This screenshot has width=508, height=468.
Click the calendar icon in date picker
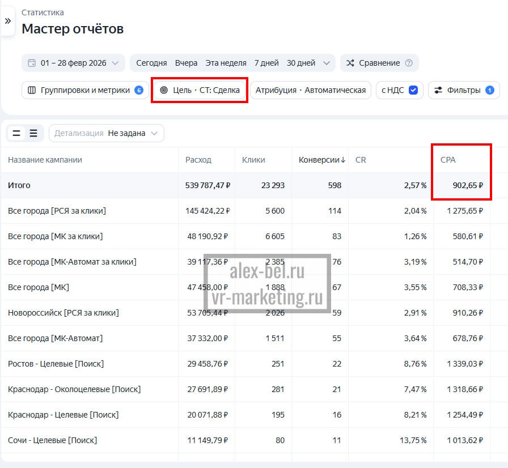[32, 63]
